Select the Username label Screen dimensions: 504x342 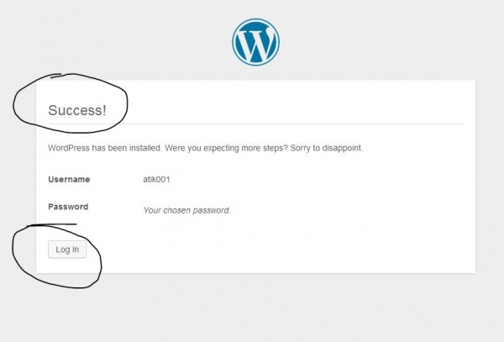pyautogui.click(x=69, y=180)
